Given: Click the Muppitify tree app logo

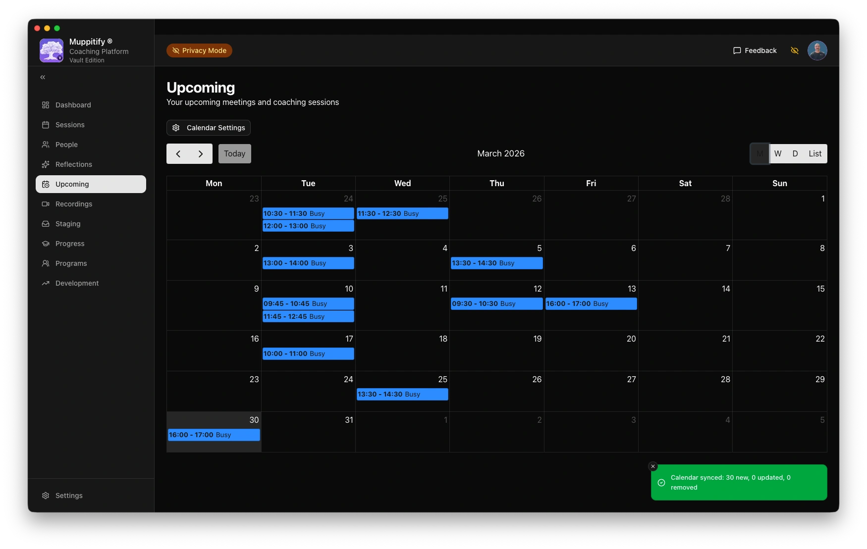Looking at the screenshot, I should [x=52, y=50].
